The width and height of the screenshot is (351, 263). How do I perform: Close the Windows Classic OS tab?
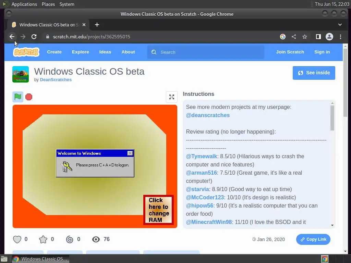coord(84,25)
